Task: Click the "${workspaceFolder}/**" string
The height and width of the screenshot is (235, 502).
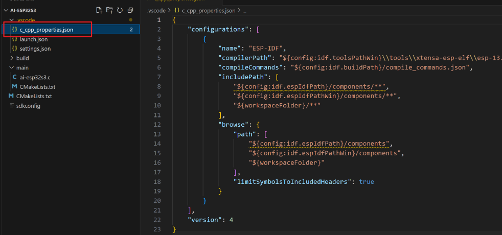Action: click(x=277, y=106)
